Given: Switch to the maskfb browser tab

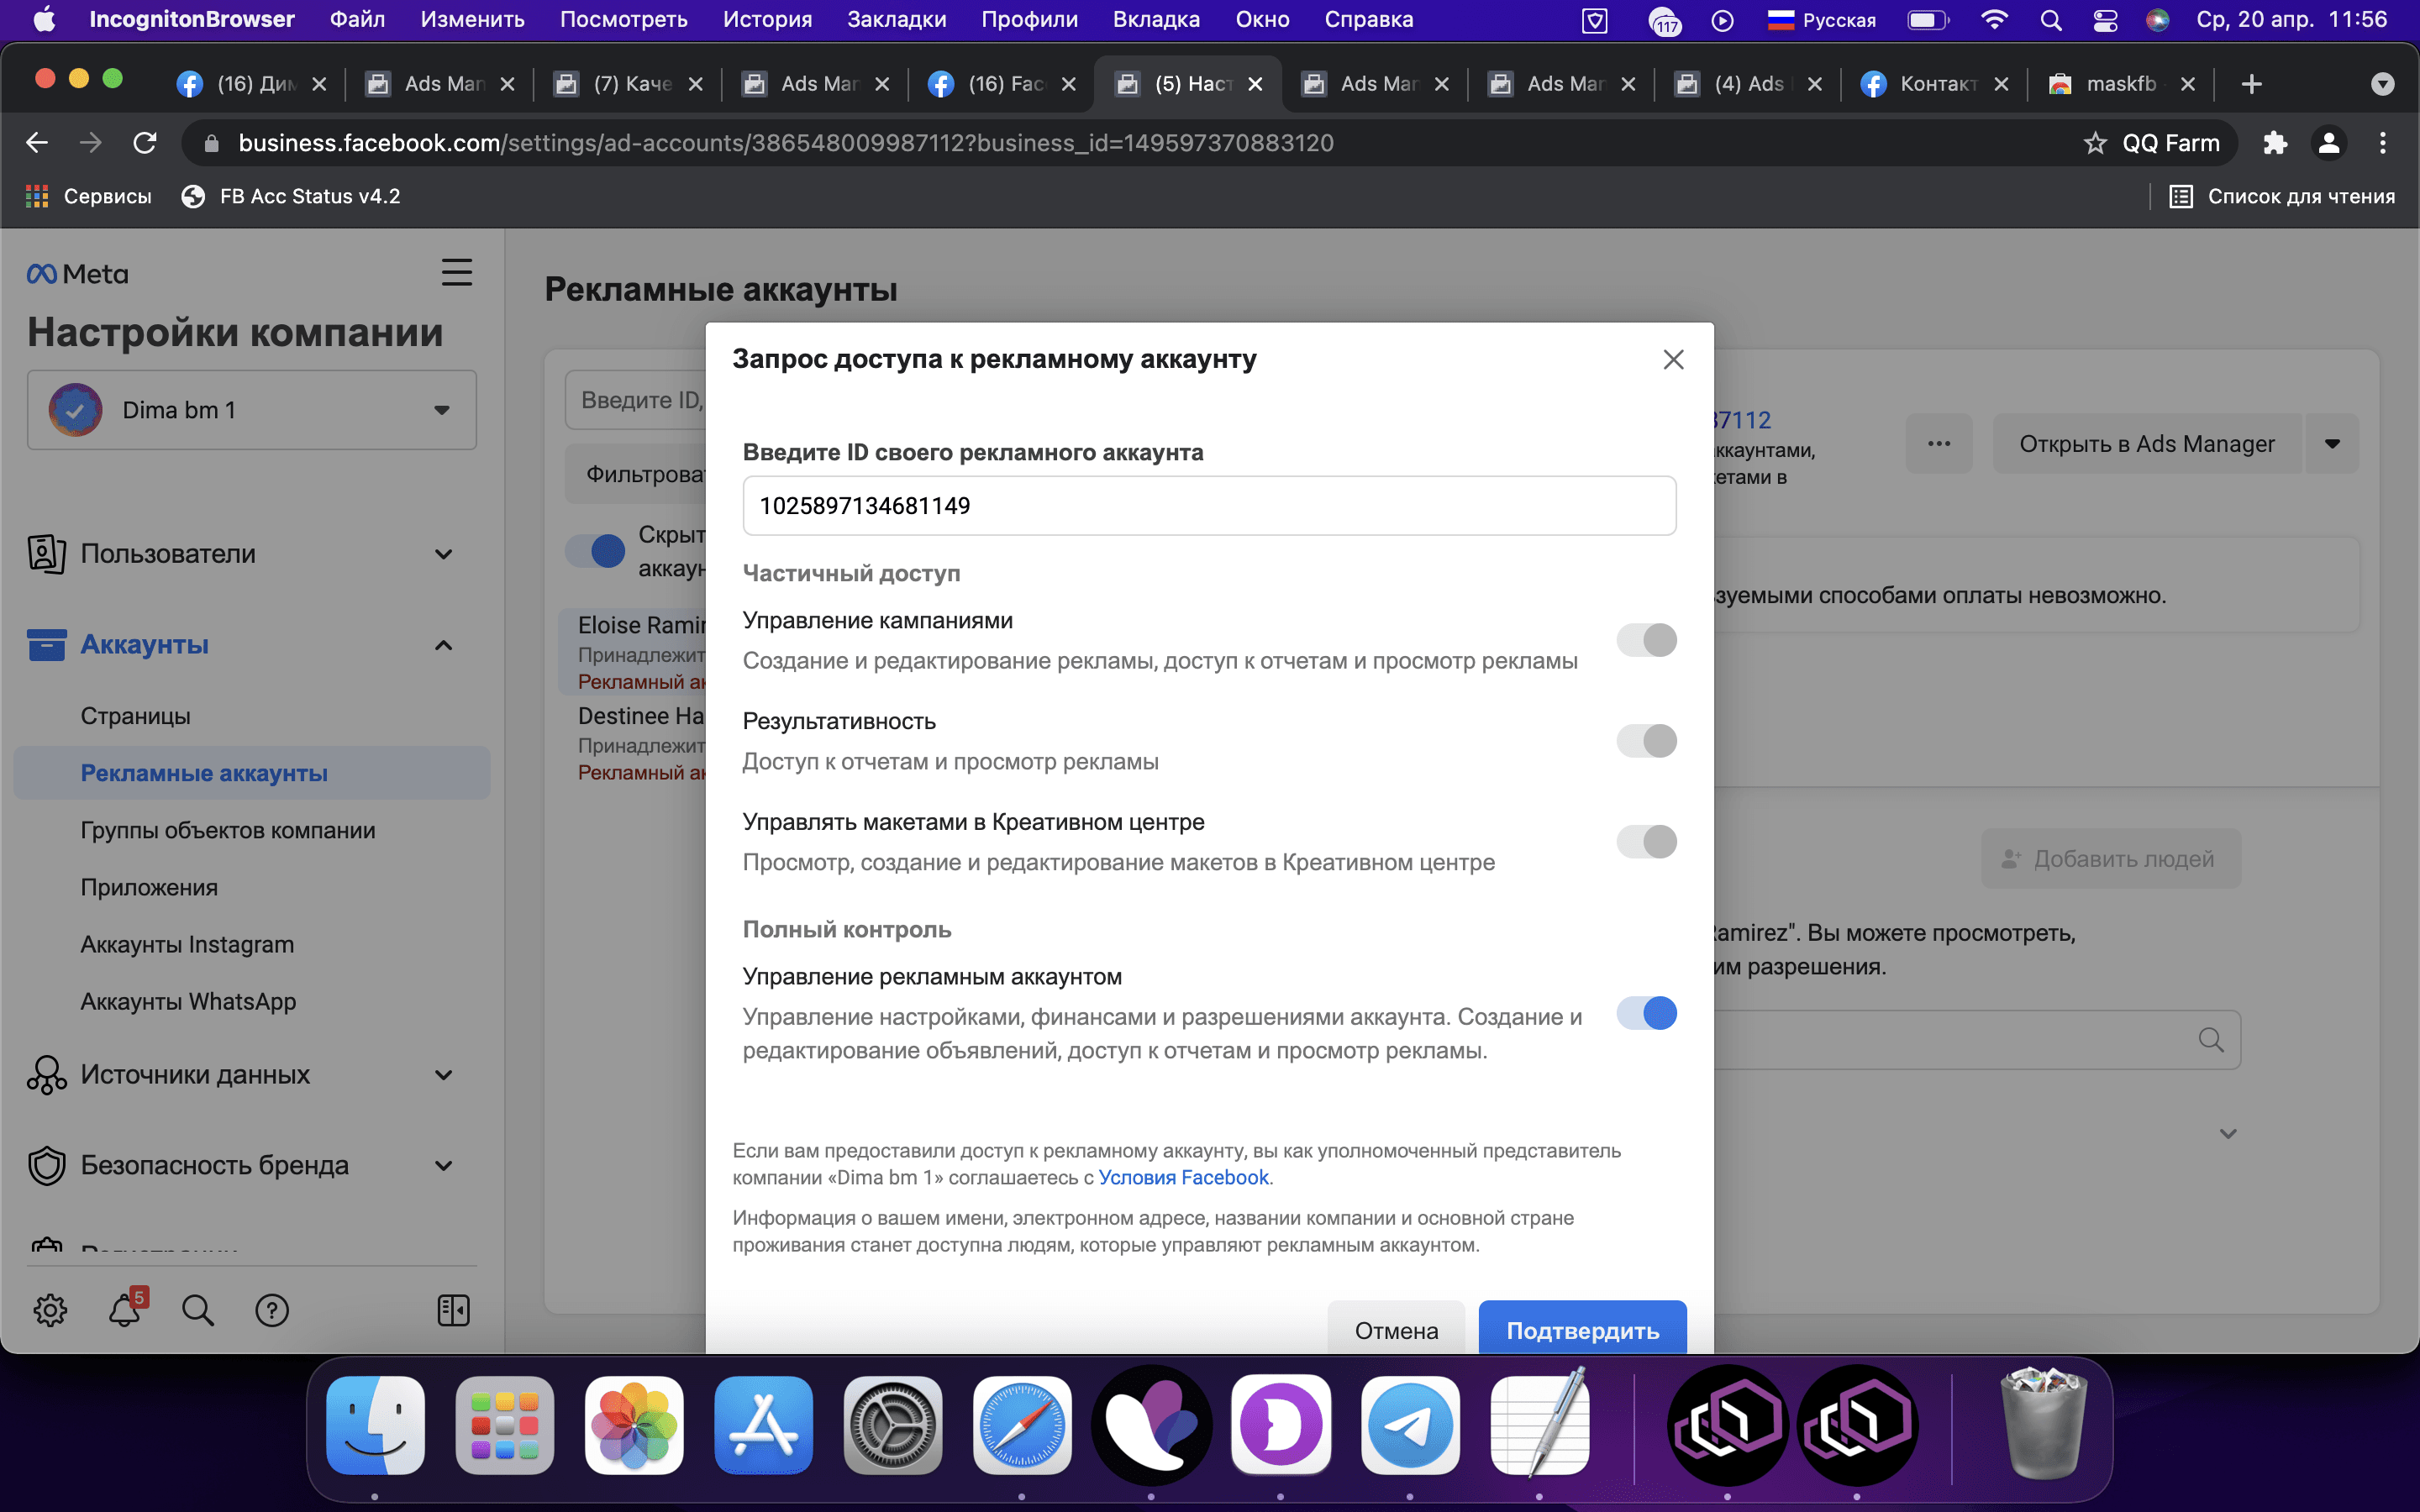Looking at the screenshot, I should point(2120,84).
